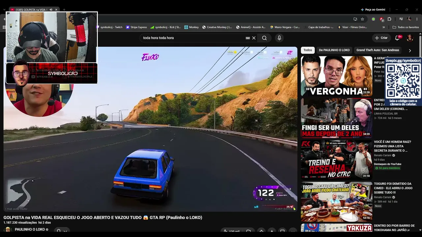The image size is (422, 237).
Task: Click the livepix QR code overlay
Action: [x=403, y=81]
